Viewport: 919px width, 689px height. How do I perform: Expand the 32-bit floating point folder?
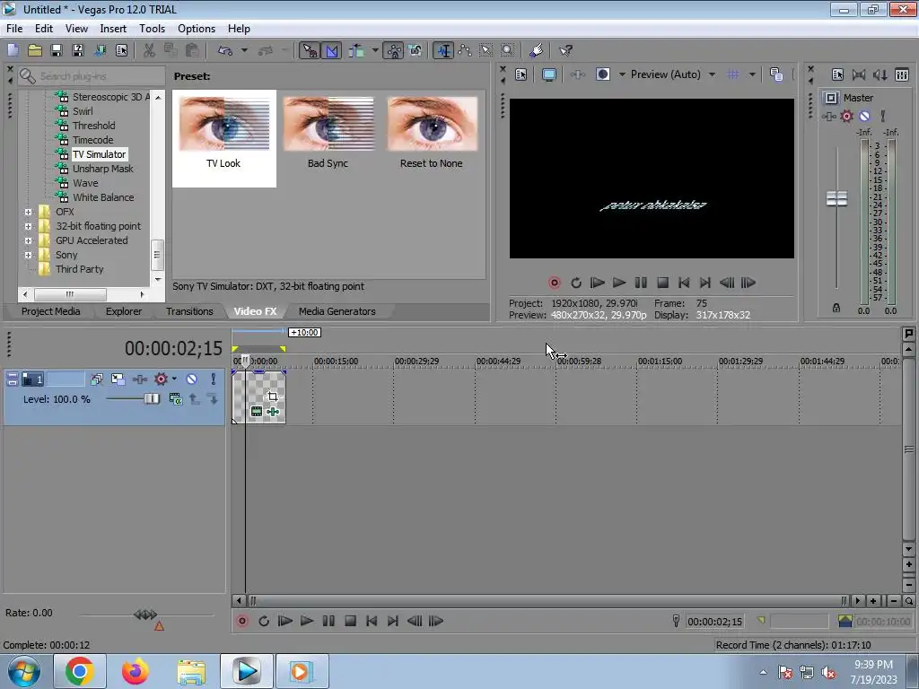(28, 226)
